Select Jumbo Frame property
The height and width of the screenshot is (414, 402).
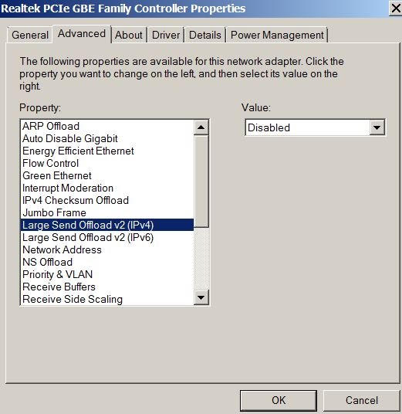point(107,213)
